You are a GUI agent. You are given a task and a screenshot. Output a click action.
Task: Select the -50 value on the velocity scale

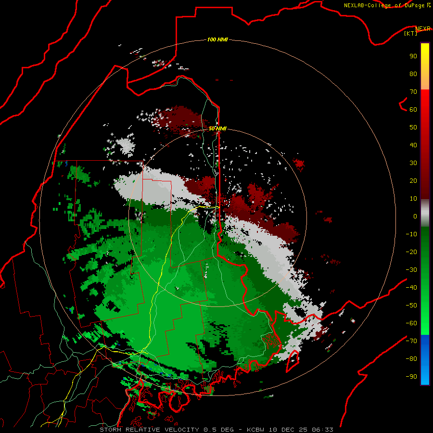pos(411,306)
